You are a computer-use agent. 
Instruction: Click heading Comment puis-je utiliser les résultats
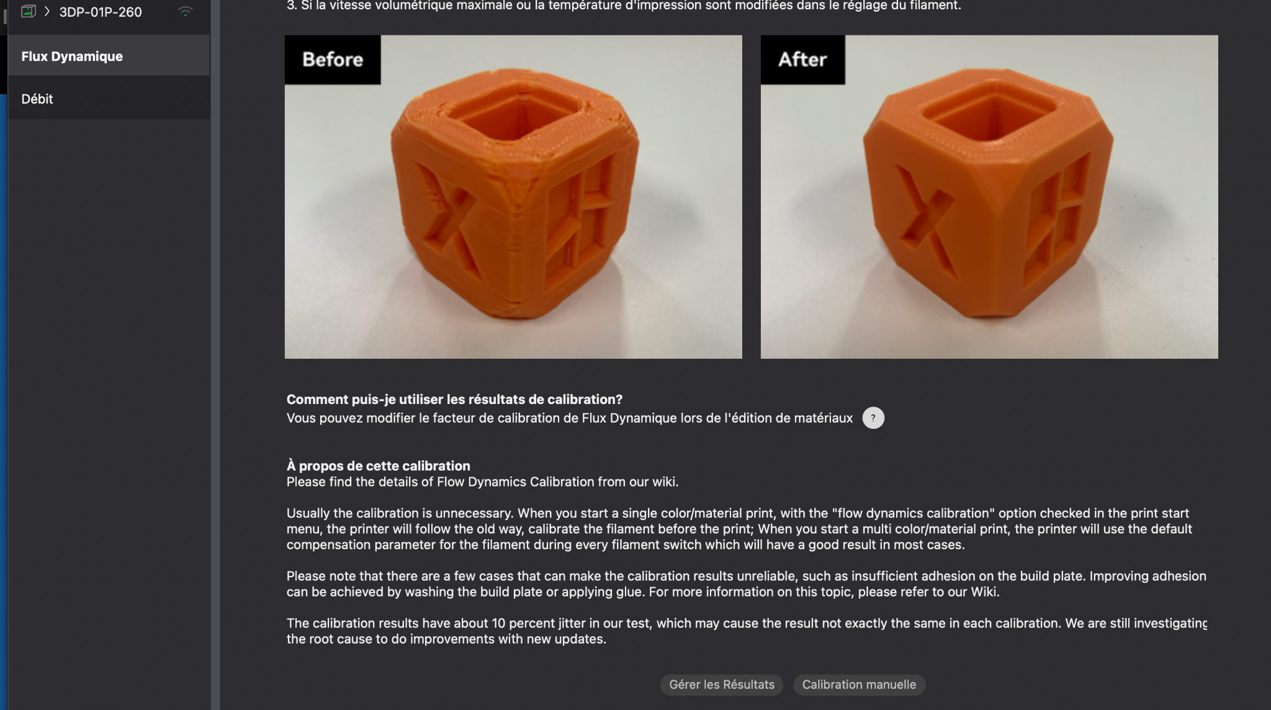(454, 399)
